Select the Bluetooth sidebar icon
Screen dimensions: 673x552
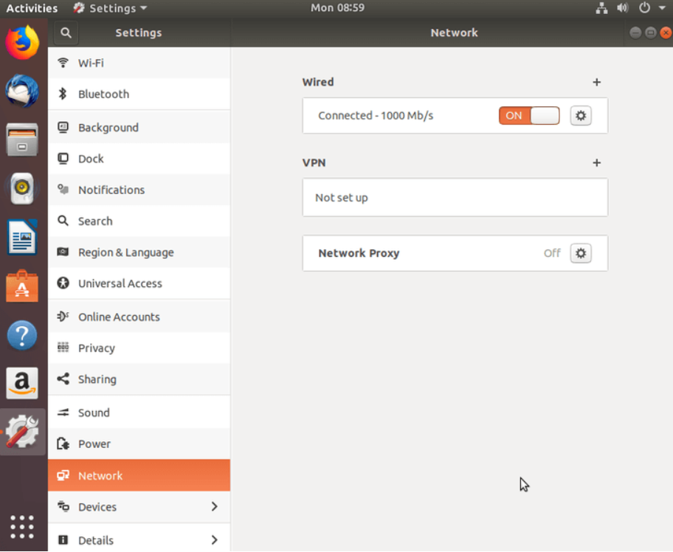(62, 94)
